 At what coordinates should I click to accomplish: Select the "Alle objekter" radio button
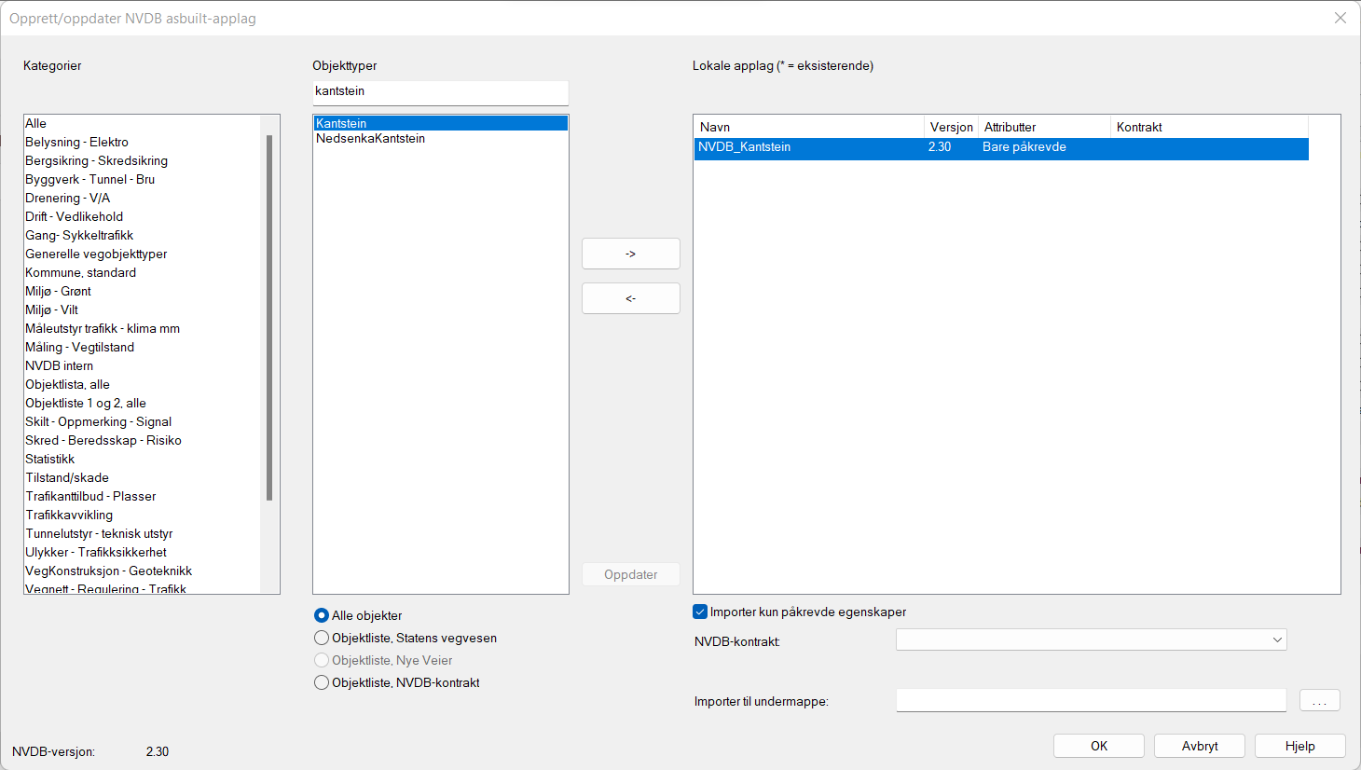tap(322, 615)
